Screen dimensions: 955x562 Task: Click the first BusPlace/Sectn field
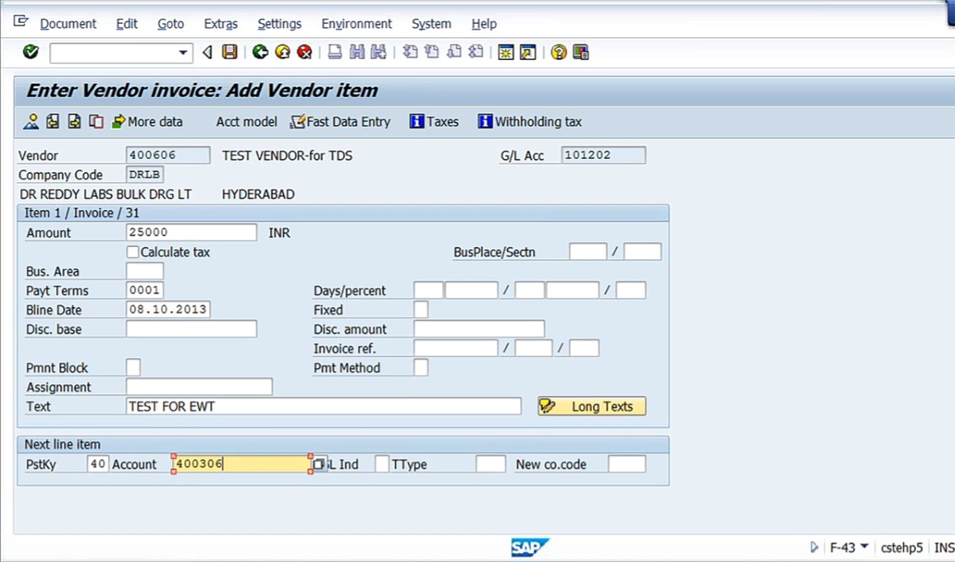[588, 252]
